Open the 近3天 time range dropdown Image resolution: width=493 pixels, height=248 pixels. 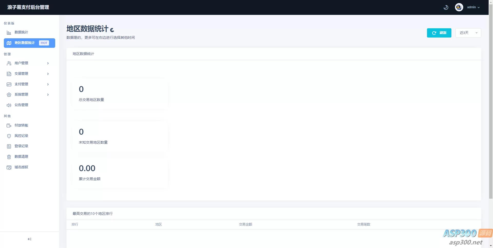click(x=468, y=33)
